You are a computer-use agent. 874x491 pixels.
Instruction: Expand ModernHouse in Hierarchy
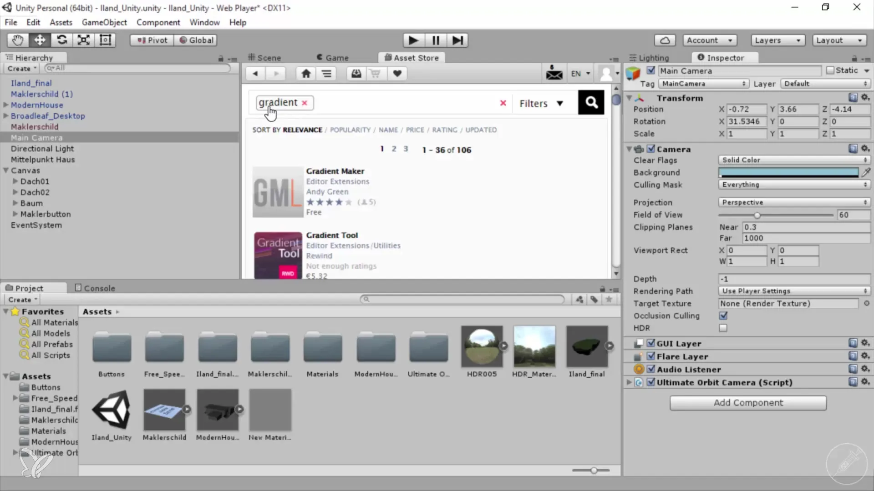pos(6,105)
